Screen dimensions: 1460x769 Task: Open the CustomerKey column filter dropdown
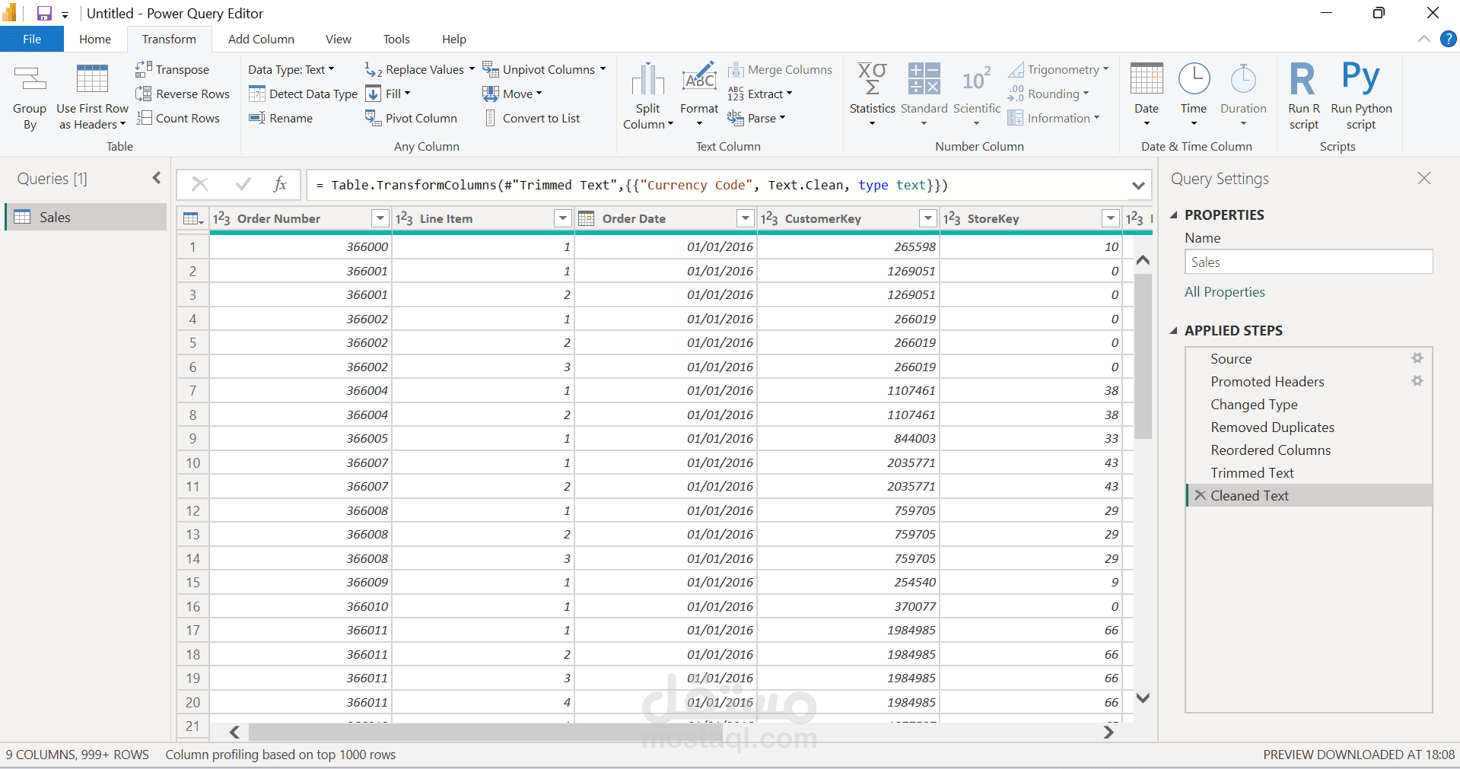pyautogui.click(x=928, y=218)
